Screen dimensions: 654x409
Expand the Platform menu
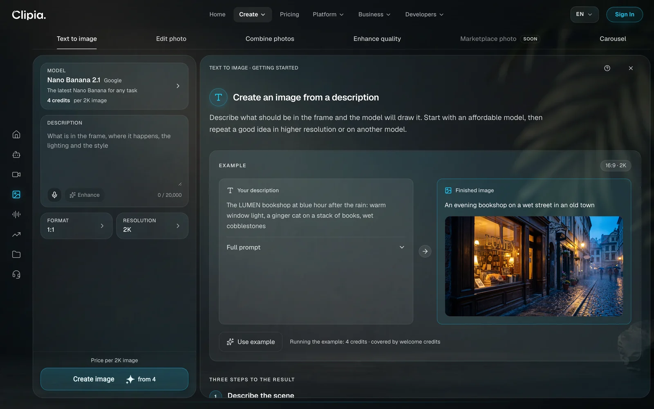pyautogui.click(x=328, y=14)
